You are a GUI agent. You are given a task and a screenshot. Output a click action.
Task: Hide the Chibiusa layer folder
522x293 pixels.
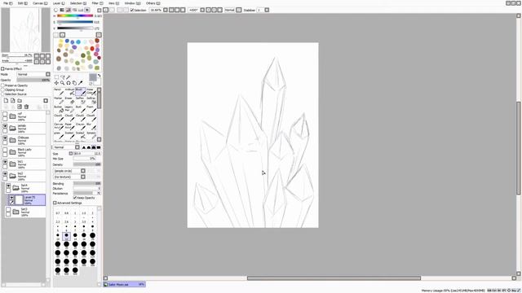tap(5, 138)
